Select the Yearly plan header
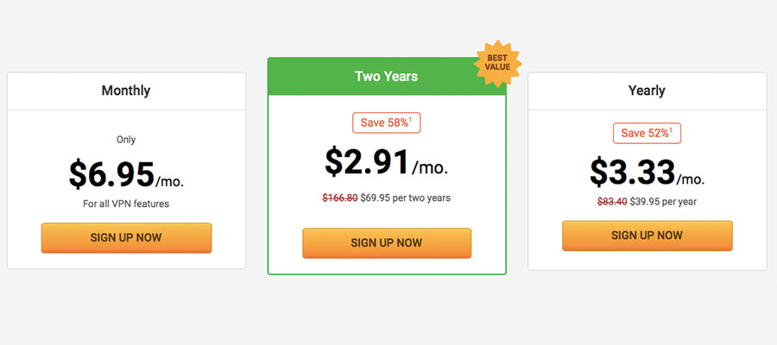This screenshot has width=777, height=345. pyautogui.click(x=647, y=91)
